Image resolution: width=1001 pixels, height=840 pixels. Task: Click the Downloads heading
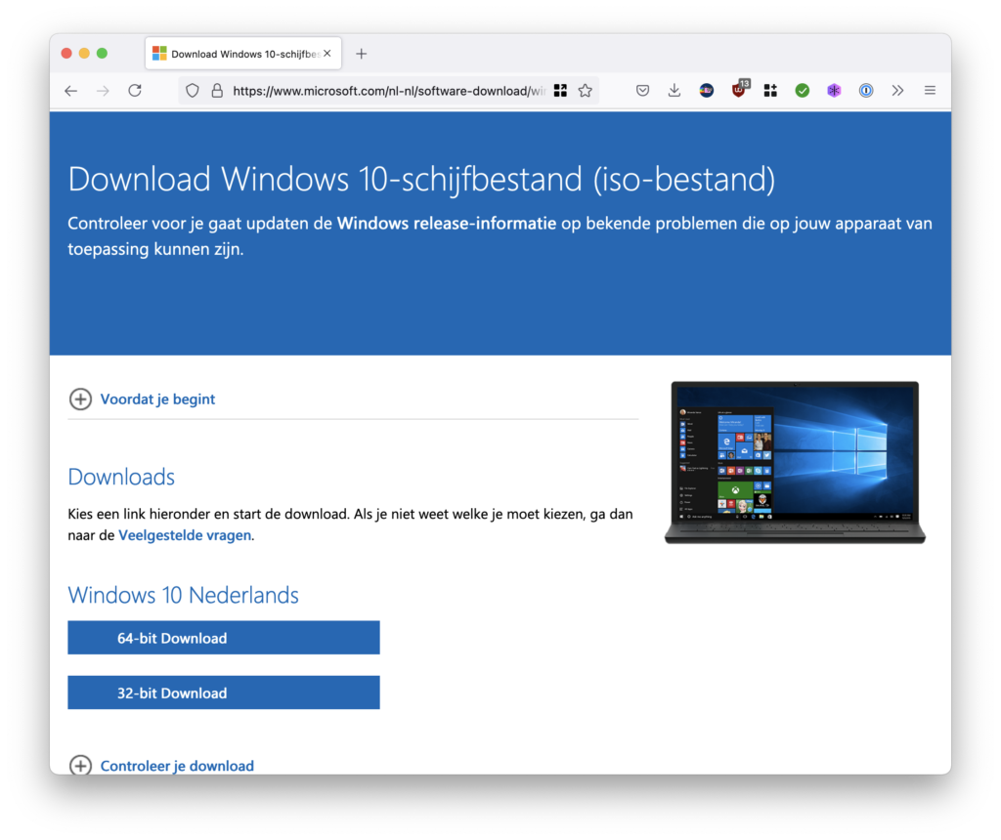(x=121, y=477)
